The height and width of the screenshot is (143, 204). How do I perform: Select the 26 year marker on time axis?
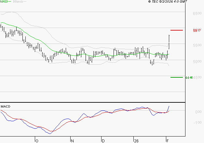136,140
